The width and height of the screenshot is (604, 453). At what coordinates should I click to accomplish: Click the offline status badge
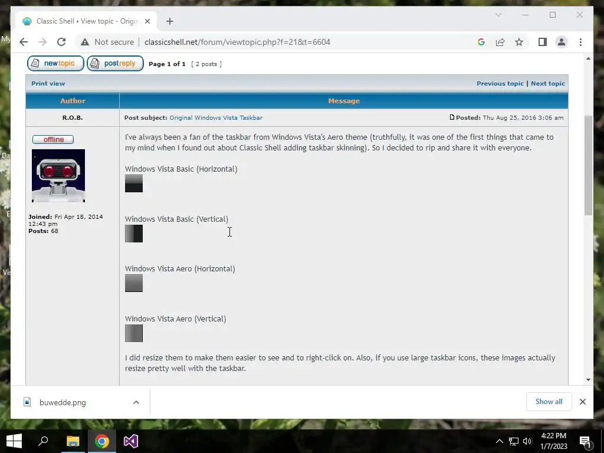53,139
